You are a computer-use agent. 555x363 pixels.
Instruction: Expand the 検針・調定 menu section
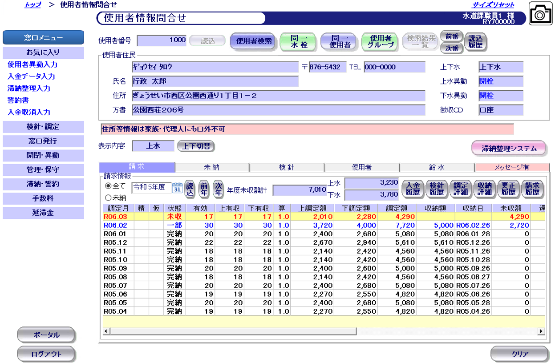click(43, 127)
